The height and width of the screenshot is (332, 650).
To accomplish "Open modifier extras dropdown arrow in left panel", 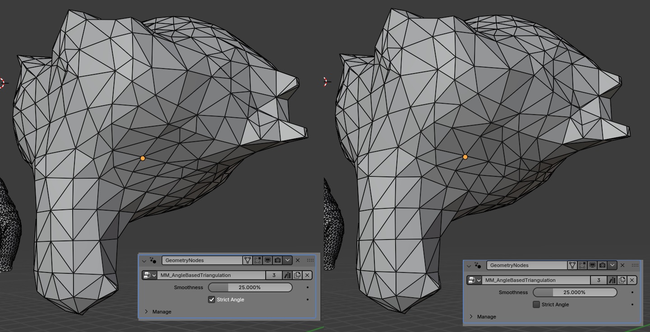I will pos(287,260).
